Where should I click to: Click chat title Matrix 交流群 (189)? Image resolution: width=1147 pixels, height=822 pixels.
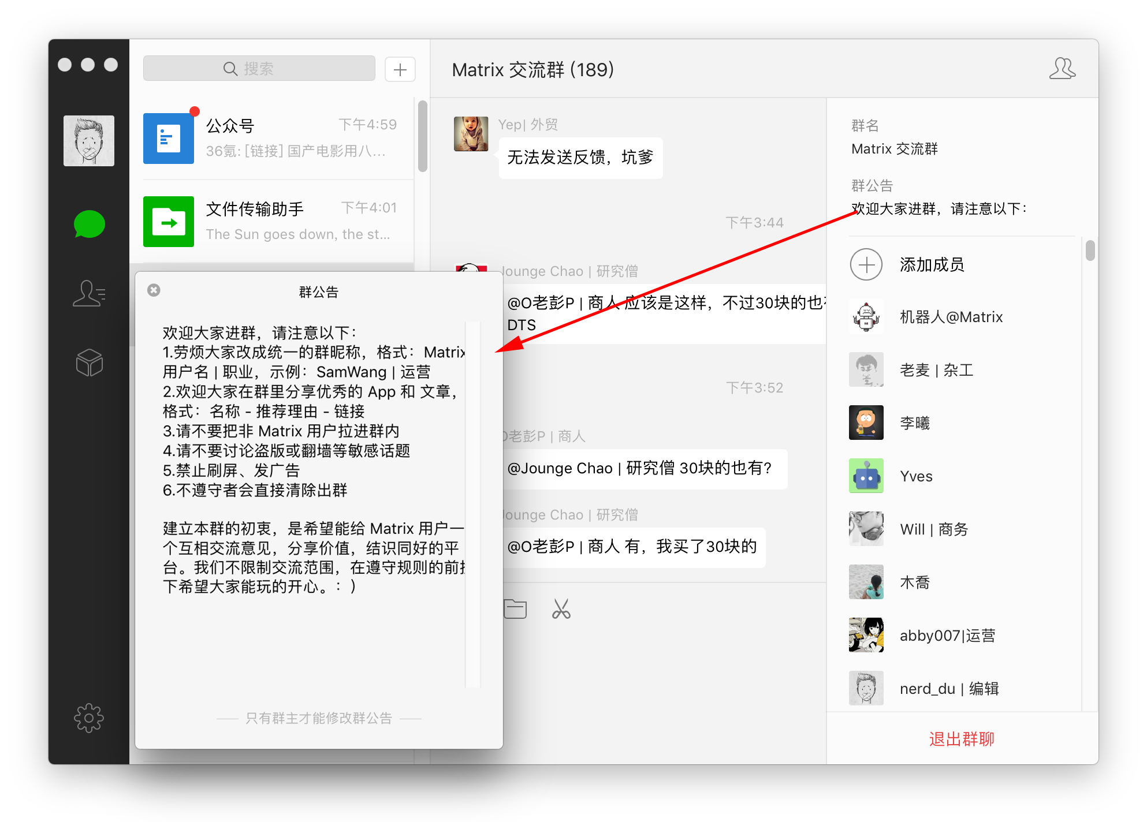click(x=532, y=70)
